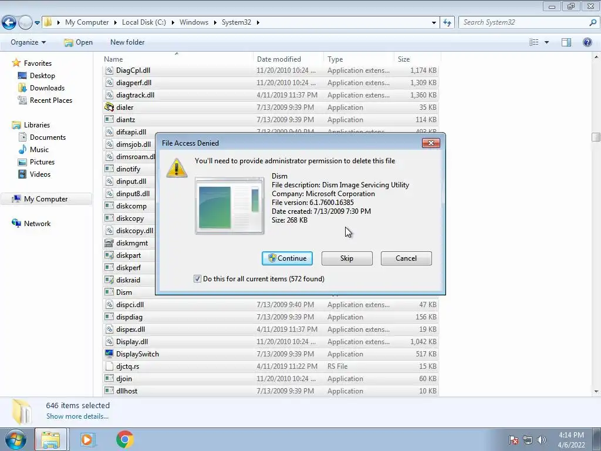The image size is (601, 451).
Task: Select the Display.dll file icon
Action: point(109,341)
